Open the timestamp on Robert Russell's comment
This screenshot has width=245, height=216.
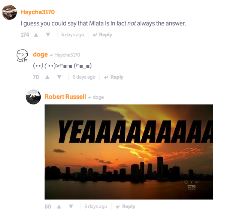click(96, 207)
